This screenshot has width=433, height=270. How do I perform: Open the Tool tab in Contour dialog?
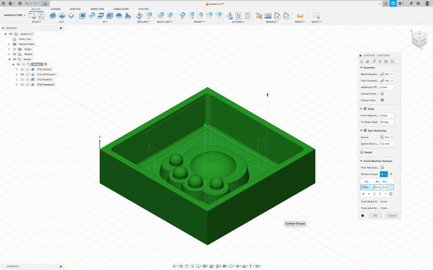tap(362, 61)
